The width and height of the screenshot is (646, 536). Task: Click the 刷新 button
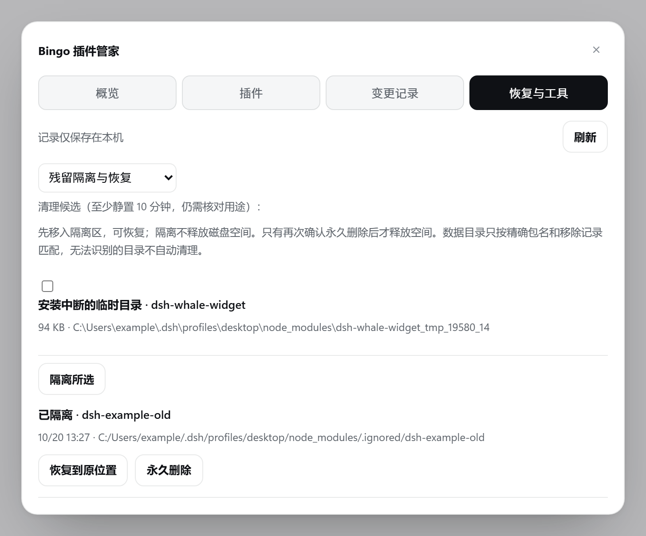pyautogui.click(x=585, y=137)
